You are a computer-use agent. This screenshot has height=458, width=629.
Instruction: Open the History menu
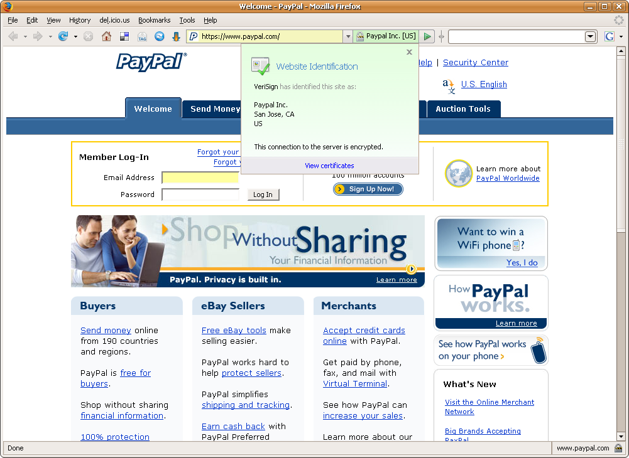(80, 20)
